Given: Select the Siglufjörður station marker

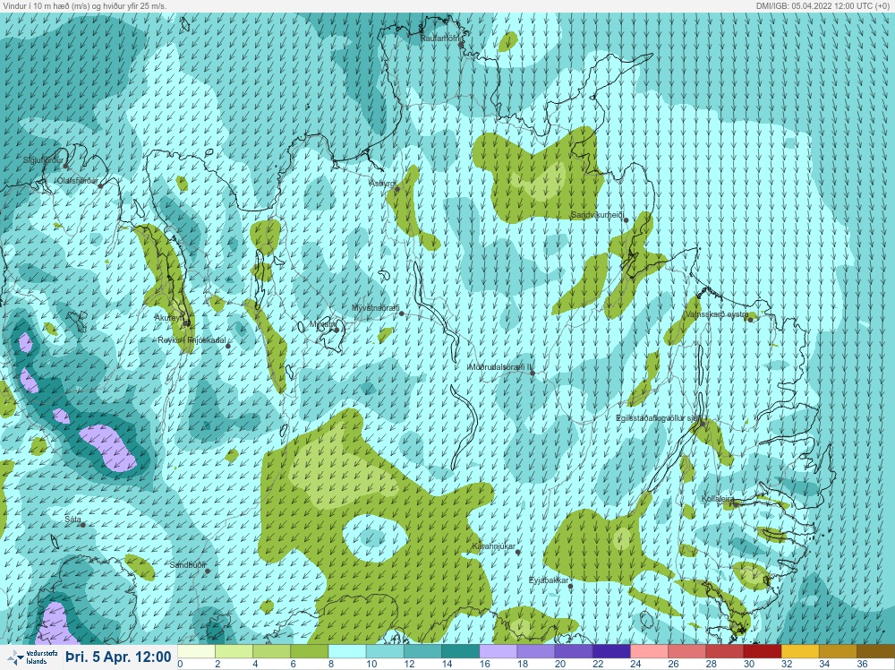Looking at the screenshot, I should (65, 167).
